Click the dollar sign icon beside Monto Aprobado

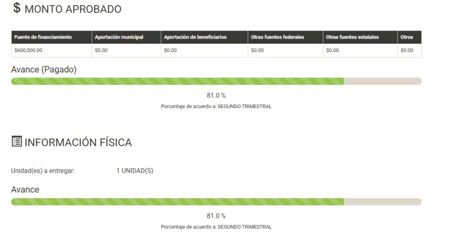pos(17,8)
